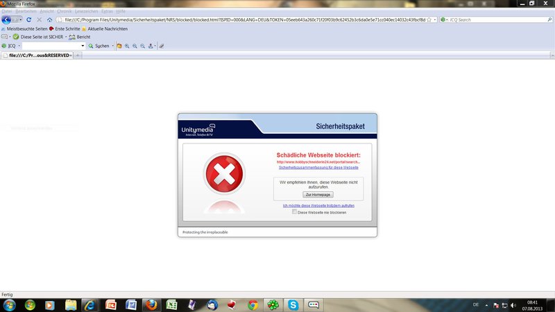Open ICQ green flower in taskbar
Image resolution: width=555 pixels, height=312 pixels.
tap(273, 305)
